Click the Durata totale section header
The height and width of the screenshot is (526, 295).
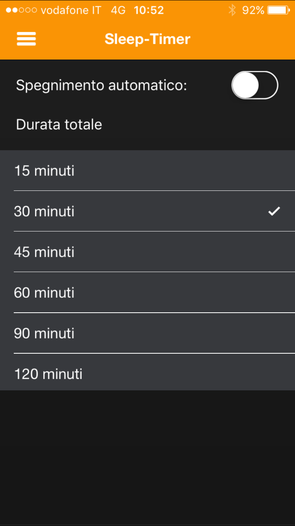(59, 124)
